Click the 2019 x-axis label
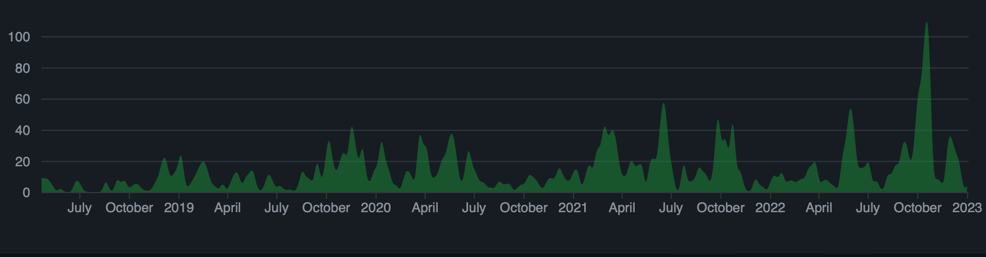The width and height of the screenshot is (986, 257). click(179, 208)
